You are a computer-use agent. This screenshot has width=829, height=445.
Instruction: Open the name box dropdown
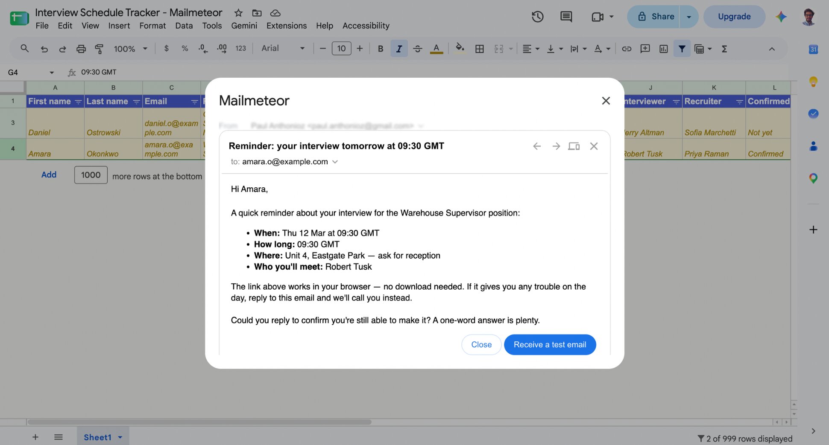pos(52,73)
